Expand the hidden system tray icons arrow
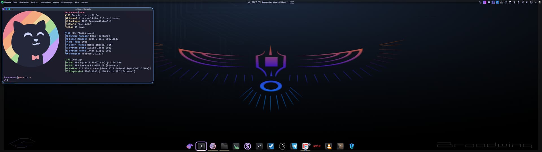542x152 pixels. [x=536, y=2]
